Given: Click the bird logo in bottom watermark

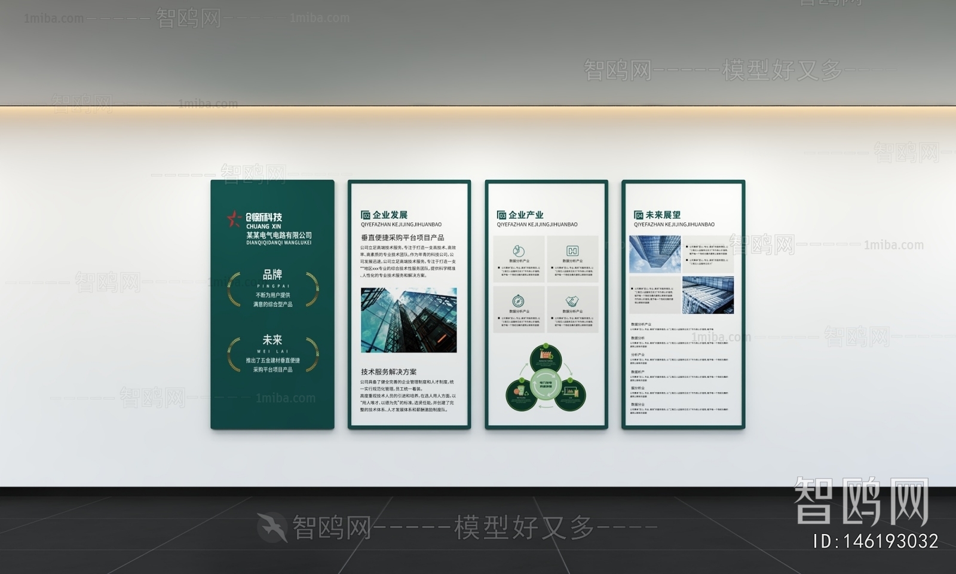Looking at the screenshot, I should pos(272,528).
